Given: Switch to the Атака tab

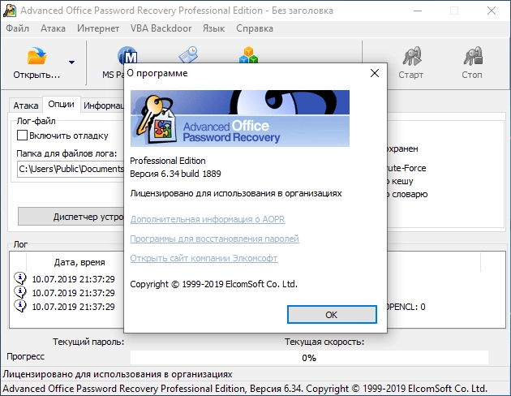Looking at the screenshot, I should 26,105.
